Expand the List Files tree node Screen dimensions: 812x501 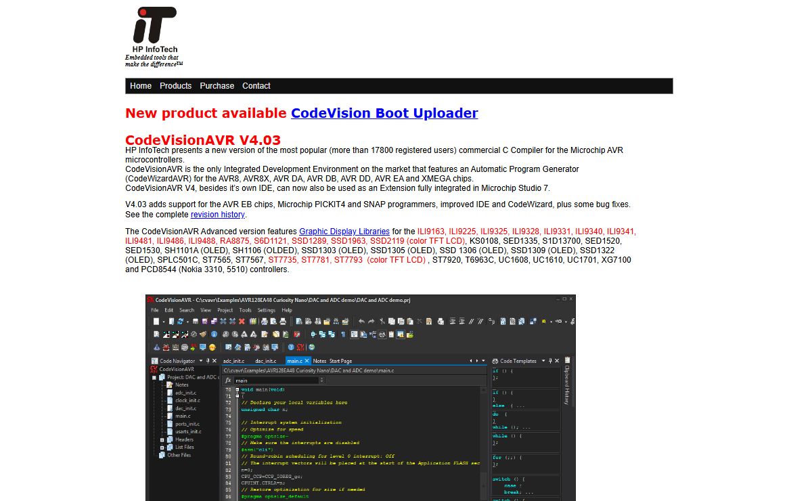point(162,448)
